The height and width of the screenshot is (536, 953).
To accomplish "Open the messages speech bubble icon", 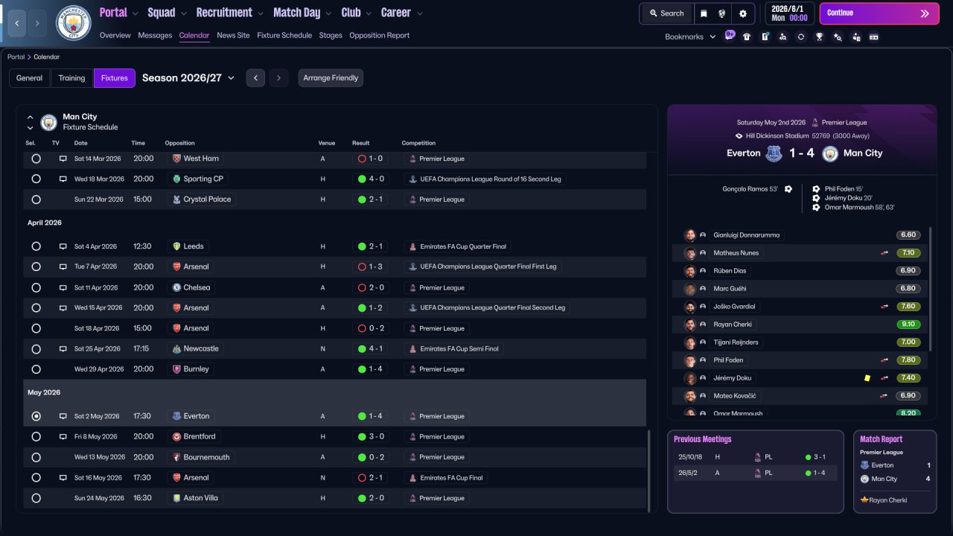I will (x=730, y=34).
